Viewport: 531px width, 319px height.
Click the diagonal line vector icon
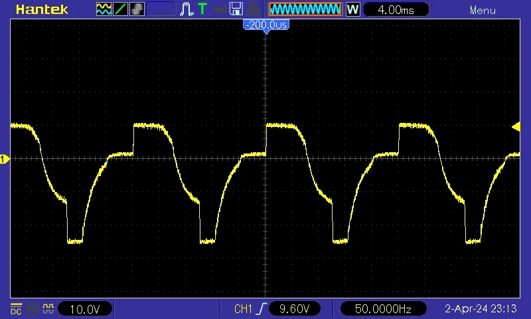120,9
